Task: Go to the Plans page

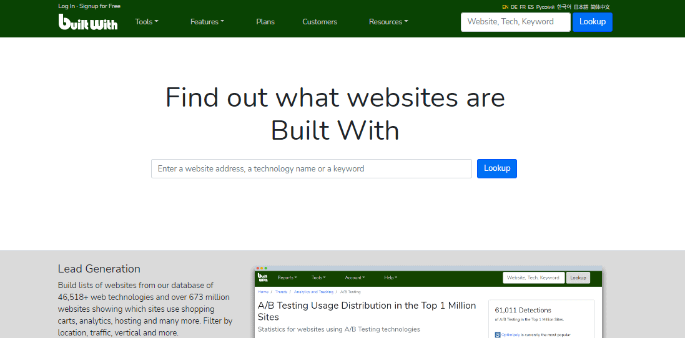Action: point(265,22)
